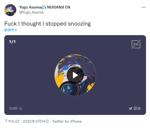This screenshot has height=128, width=150.
Task: Click the headphone music emoji in name
Action: (44, 7)
